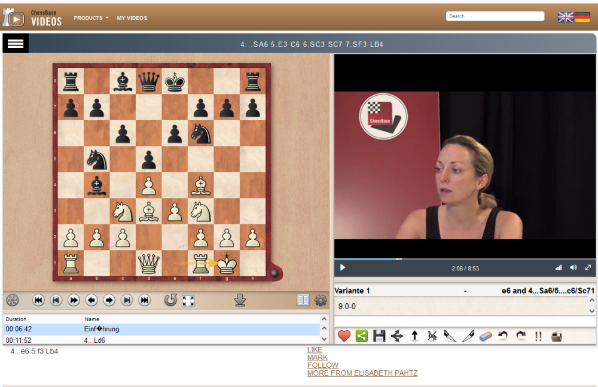Viewport: 598px width, 387px height.
Task: Open the hamburger menu above the board
Action: pos(16,44)
